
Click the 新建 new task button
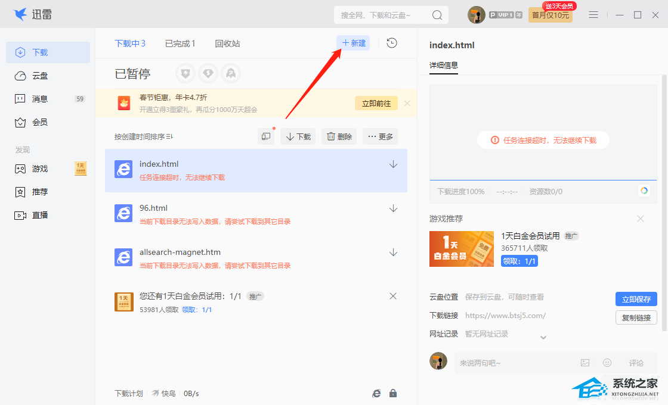tap(353, 43)
